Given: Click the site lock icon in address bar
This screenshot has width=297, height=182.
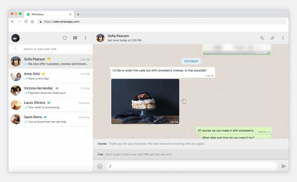Looking at the screenshot, I should (x=40, y=22).
